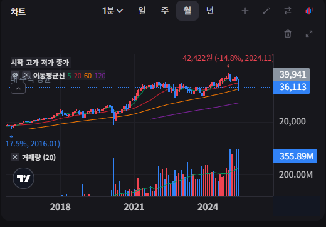Click the TradingView logo icon
This screenshot has height=227, width=326.
click(23, 178)
